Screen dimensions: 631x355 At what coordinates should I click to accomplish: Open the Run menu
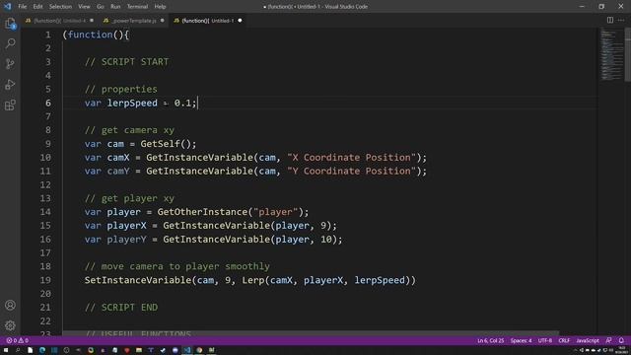(x=115, y=7)
